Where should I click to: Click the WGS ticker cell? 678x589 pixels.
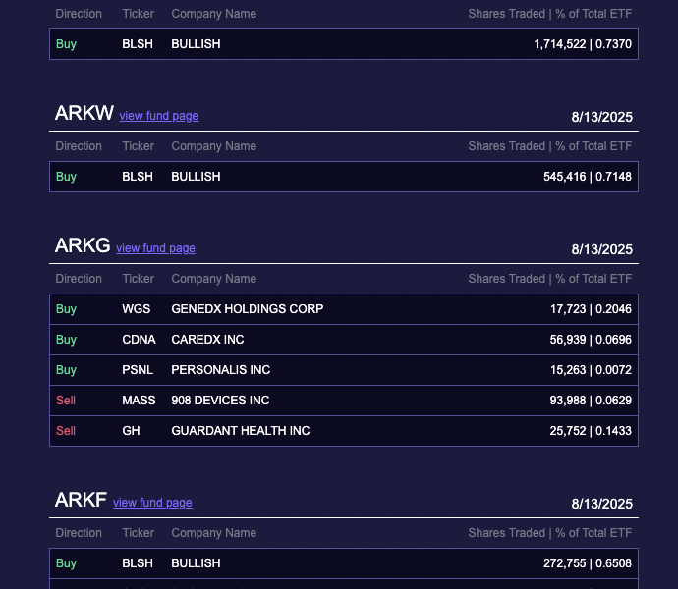(x=137, y=309)
